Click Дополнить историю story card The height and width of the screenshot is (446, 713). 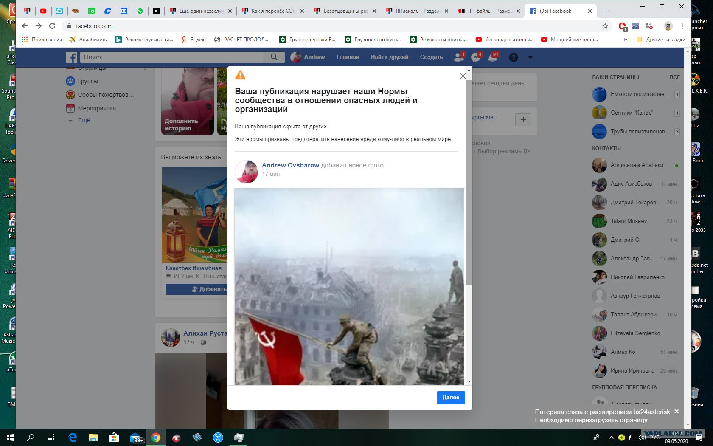(x=187, y=101)
